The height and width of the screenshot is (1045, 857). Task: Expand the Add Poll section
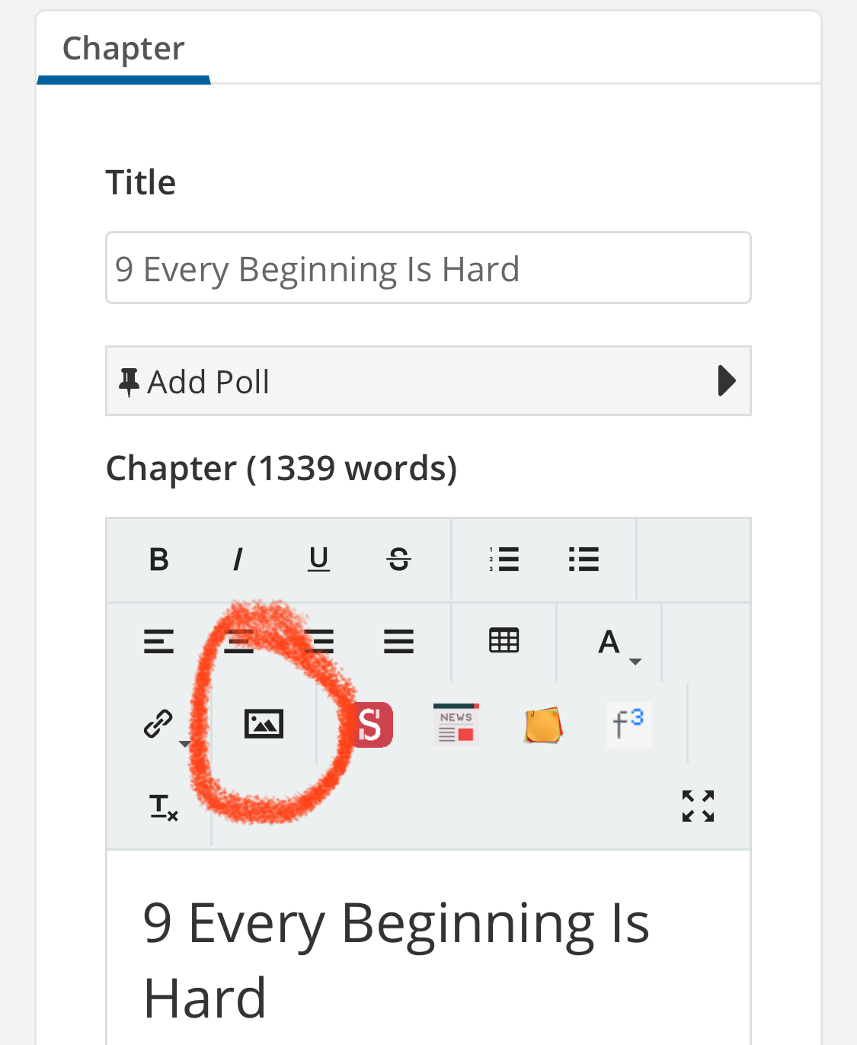(x=428, y=381)
